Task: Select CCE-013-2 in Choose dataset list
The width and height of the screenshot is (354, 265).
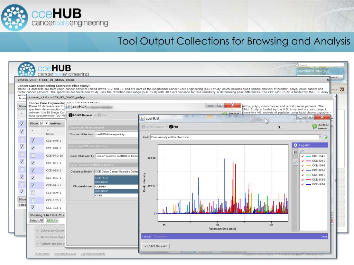Action: point(116,182)
